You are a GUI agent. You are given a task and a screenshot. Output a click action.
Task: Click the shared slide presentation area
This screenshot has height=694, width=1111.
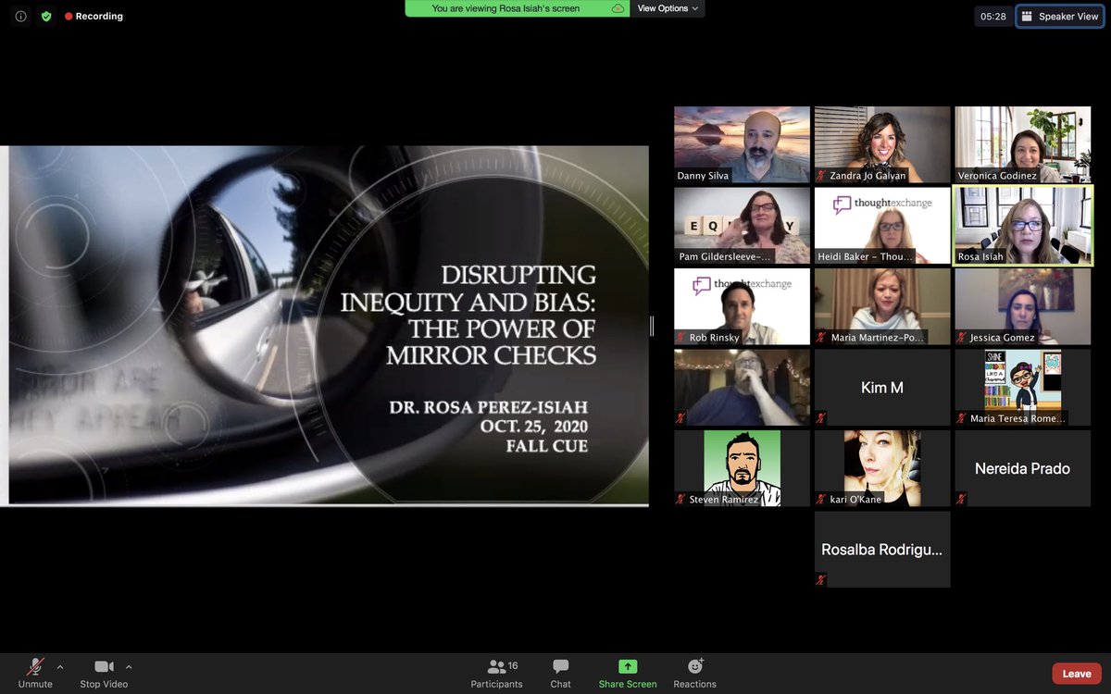point(324,326)
